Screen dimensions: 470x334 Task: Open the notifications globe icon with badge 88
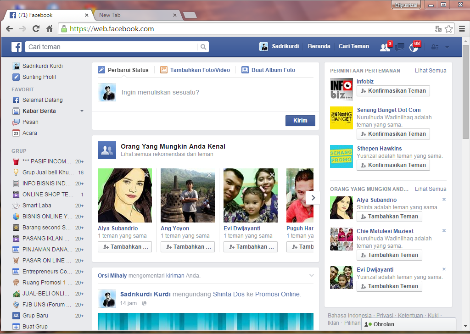click(x=414, y=47)
